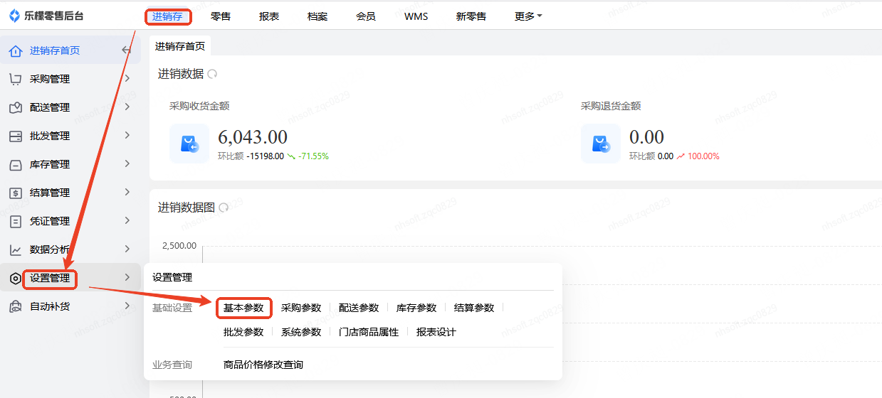The image size is (882, 398).
Task: Open 基本参数 in 设置管理 popup
Action: (243, 308)
